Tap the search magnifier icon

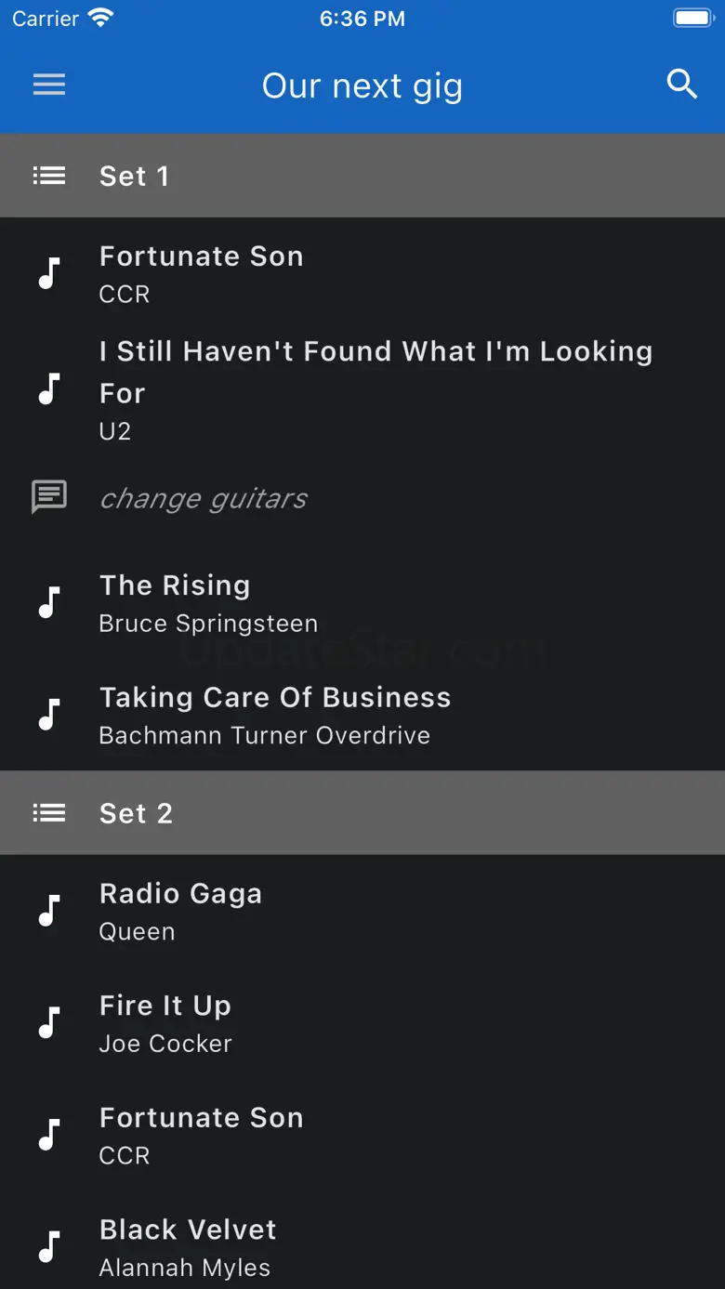681,85
